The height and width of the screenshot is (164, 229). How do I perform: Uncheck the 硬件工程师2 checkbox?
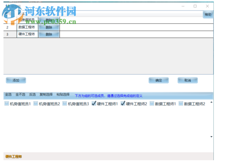click(x=123, y=104)
